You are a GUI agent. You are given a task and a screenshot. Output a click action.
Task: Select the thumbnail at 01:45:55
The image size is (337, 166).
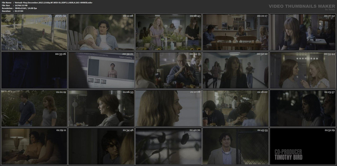pos(236,146)
